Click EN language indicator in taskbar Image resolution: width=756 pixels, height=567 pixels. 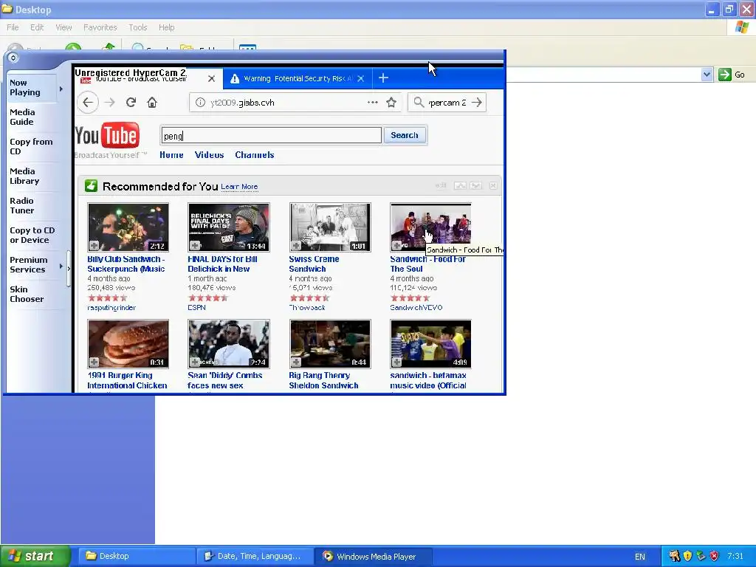click(640, 557)
